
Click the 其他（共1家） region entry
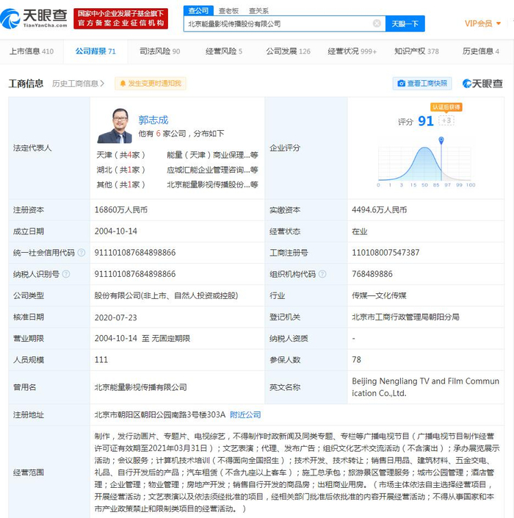(121, 184)
